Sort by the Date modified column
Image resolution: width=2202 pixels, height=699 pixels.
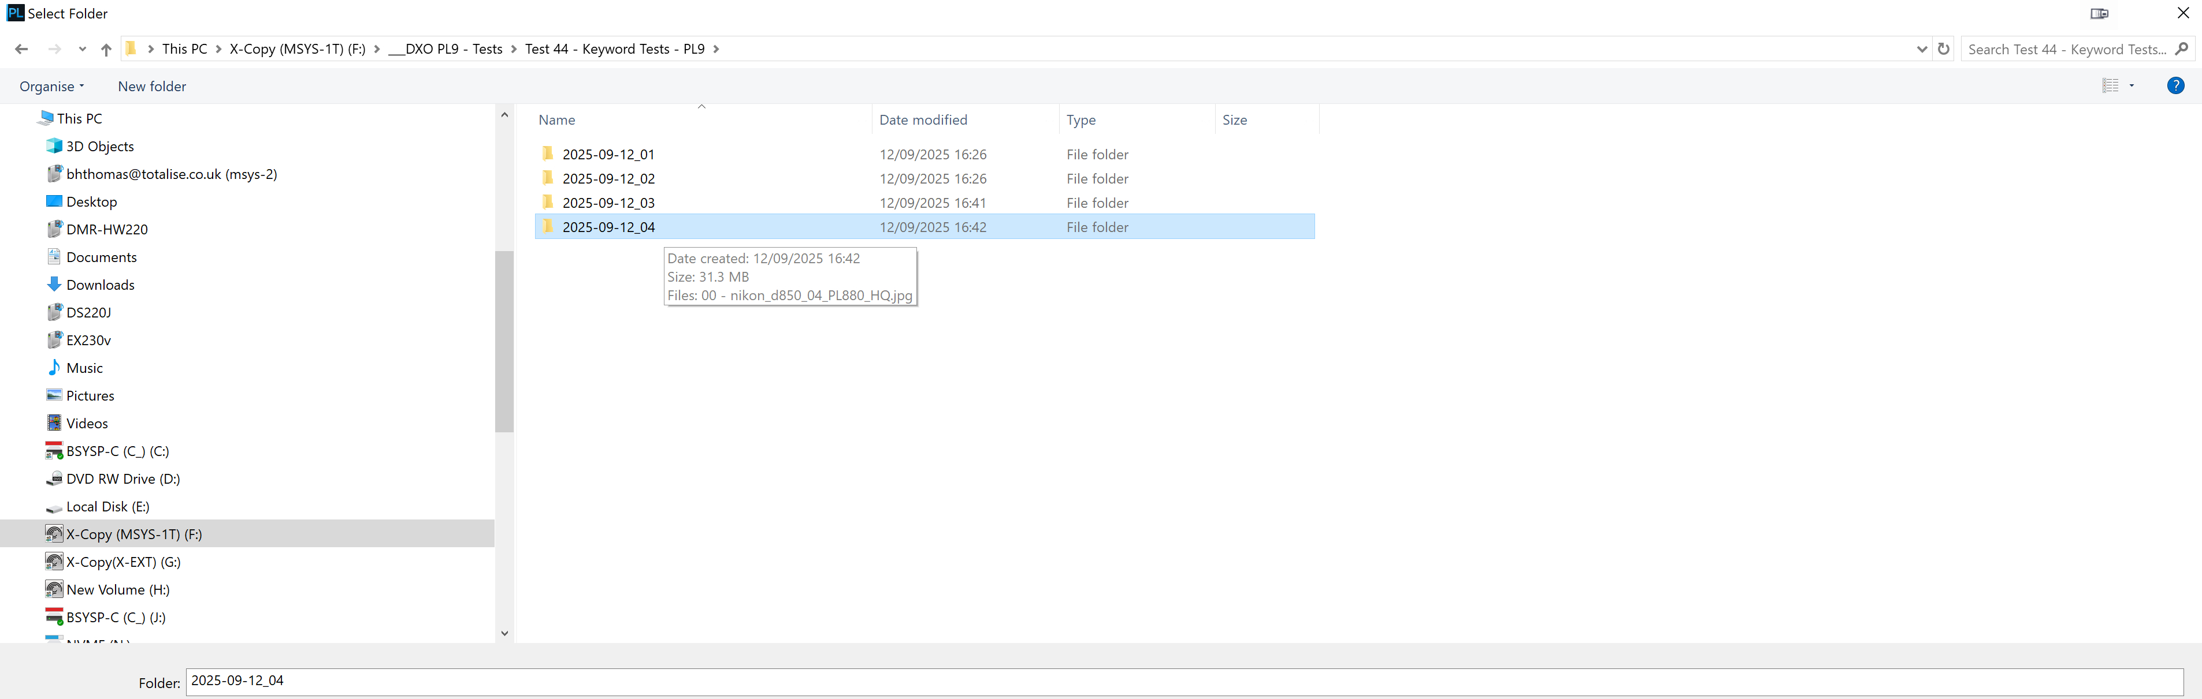922,120
